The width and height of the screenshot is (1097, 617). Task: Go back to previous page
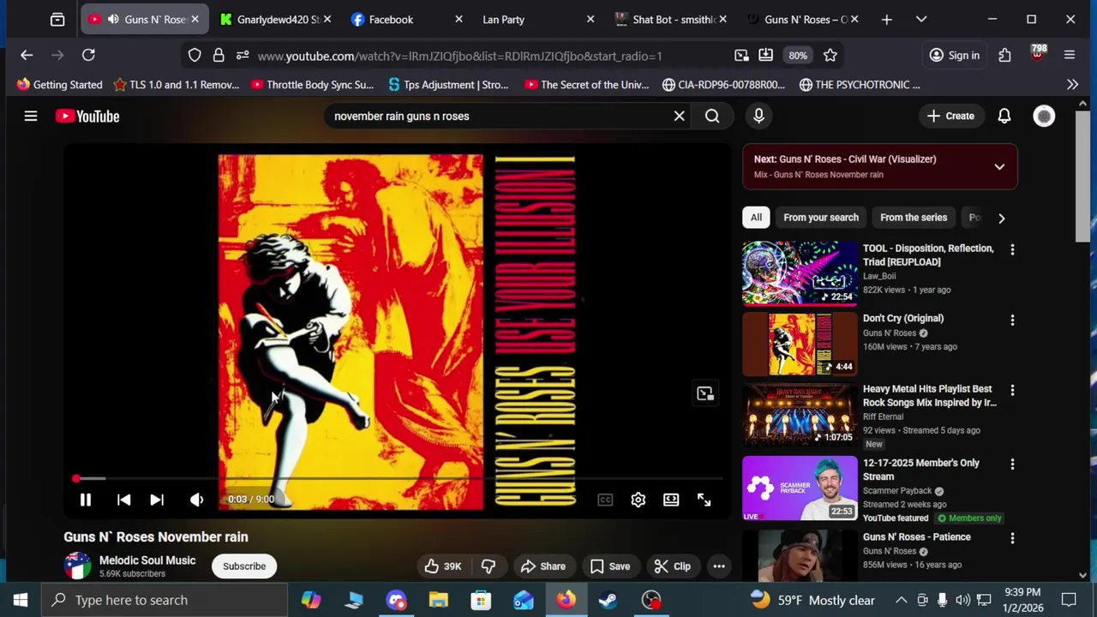click(x=27, y=55)
